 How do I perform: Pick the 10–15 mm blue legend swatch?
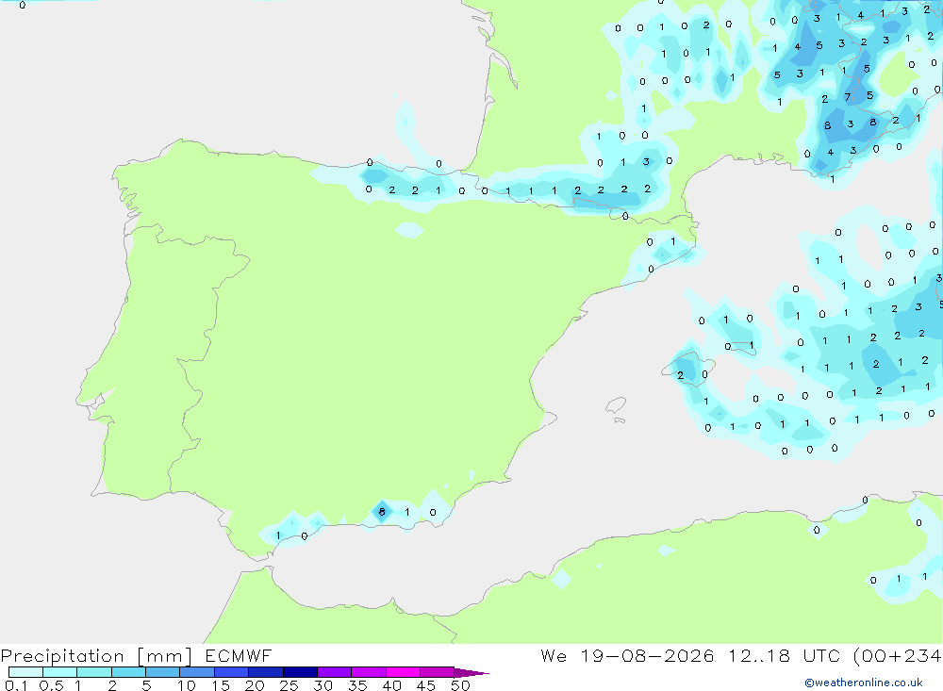pos(197,672)
